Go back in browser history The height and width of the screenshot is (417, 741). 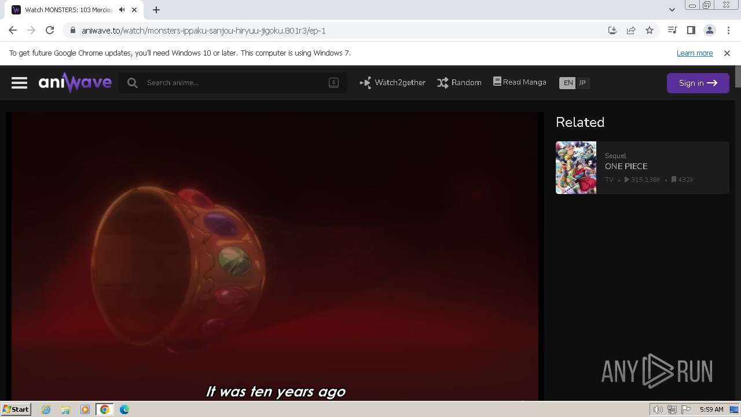pyautogui.click(x=13, y=30)
